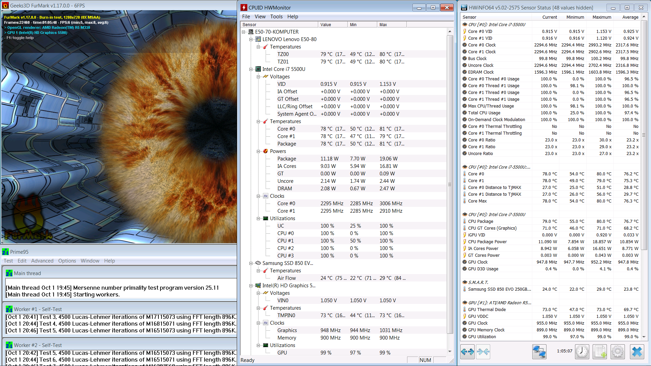The width and height of the screenshot is (651, 366).
Task: Click HWMonitor Value column header
Action: [x=333, y=24]
